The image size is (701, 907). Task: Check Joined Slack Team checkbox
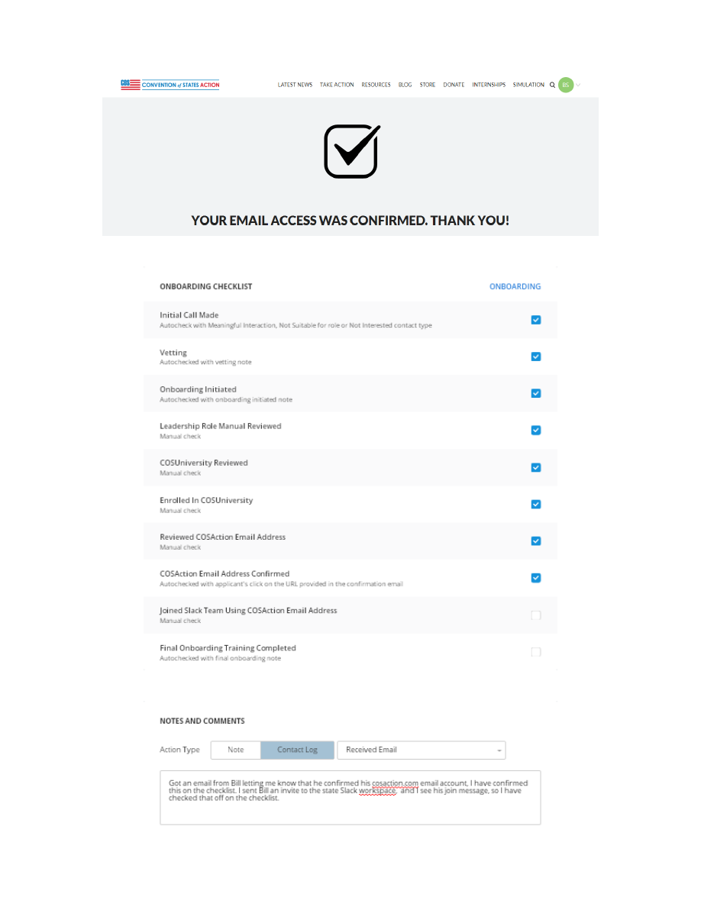click(536, 615)
